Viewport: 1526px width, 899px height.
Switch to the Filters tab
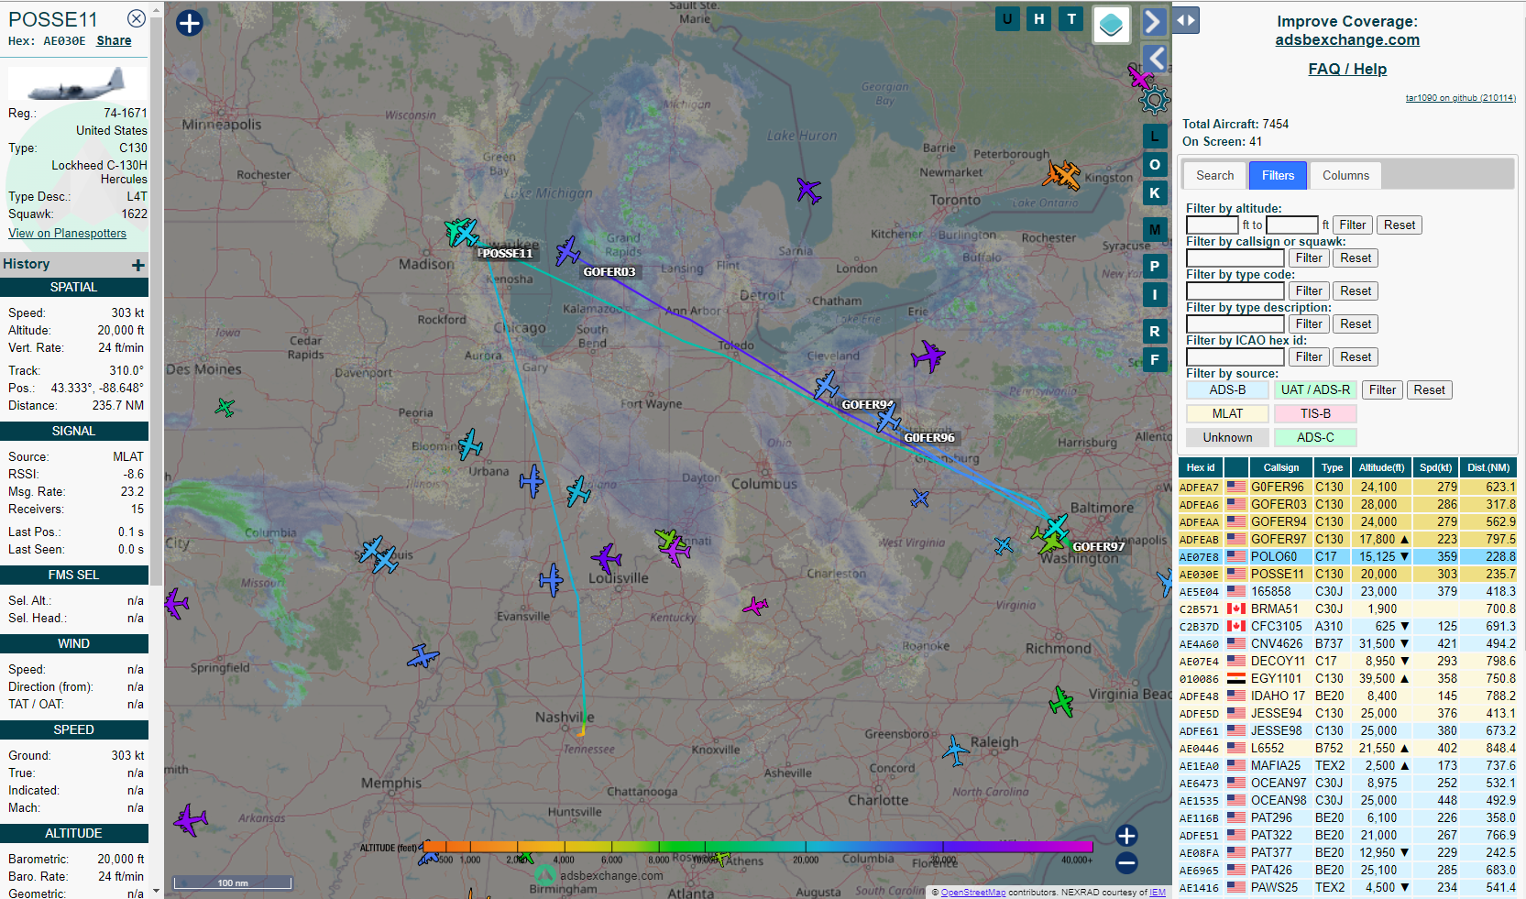click(x=1278, y=175)
